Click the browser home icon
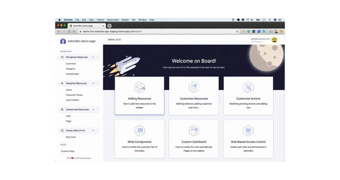Image resolution: width=340 pixels, height=180 pixels. click(x=74, y=31)
